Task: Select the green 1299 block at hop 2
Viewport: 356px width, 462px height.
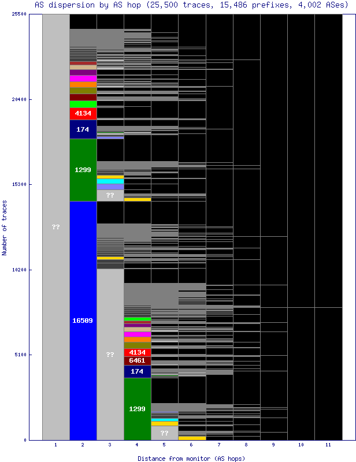Action: click(x=83, y=170)
